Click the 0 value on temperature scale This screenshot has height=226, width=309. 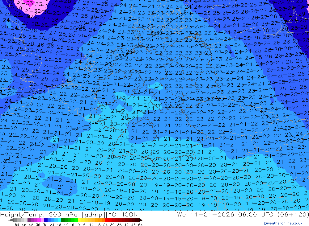tap(78, 225)
